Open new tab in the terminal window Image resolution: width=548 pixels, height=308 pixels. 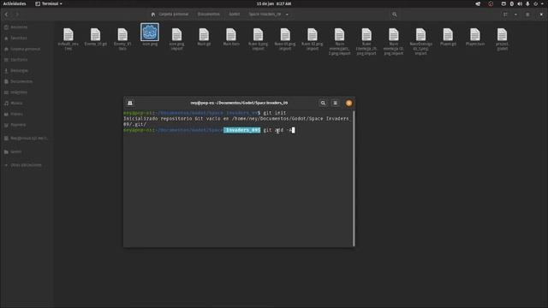(130, 103)
